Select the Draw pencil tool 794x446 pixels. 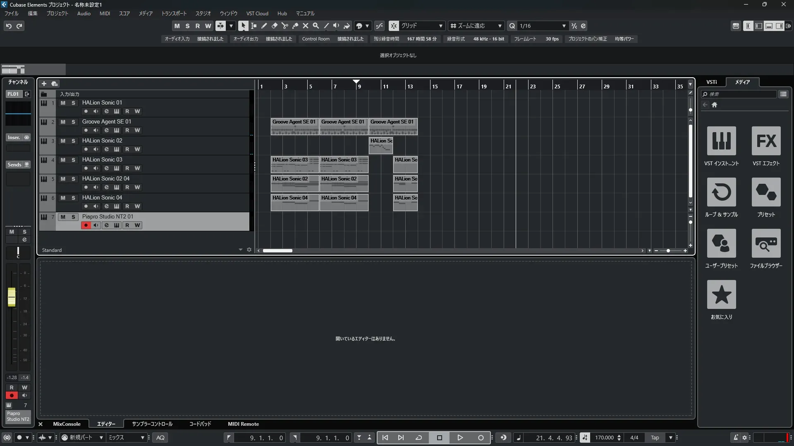[x=264, y=26]
